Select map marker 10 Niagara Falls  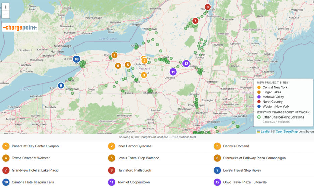(x=76, y=59)
